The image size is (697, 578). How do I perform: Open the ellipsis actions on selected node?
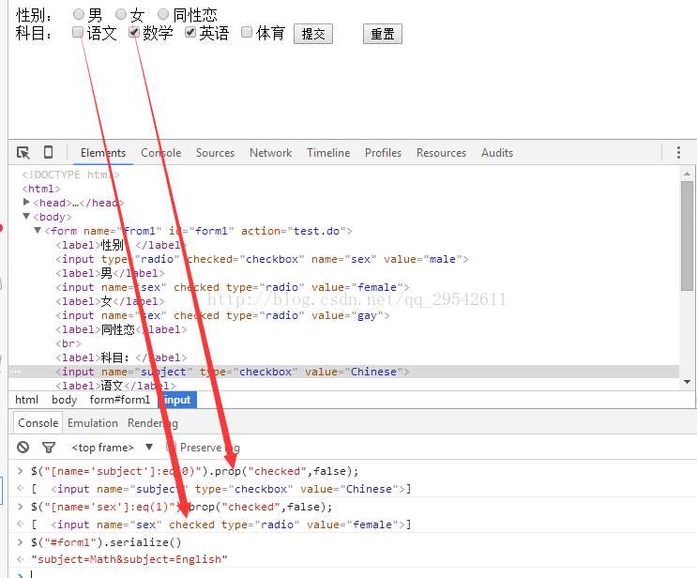[16, 372]
